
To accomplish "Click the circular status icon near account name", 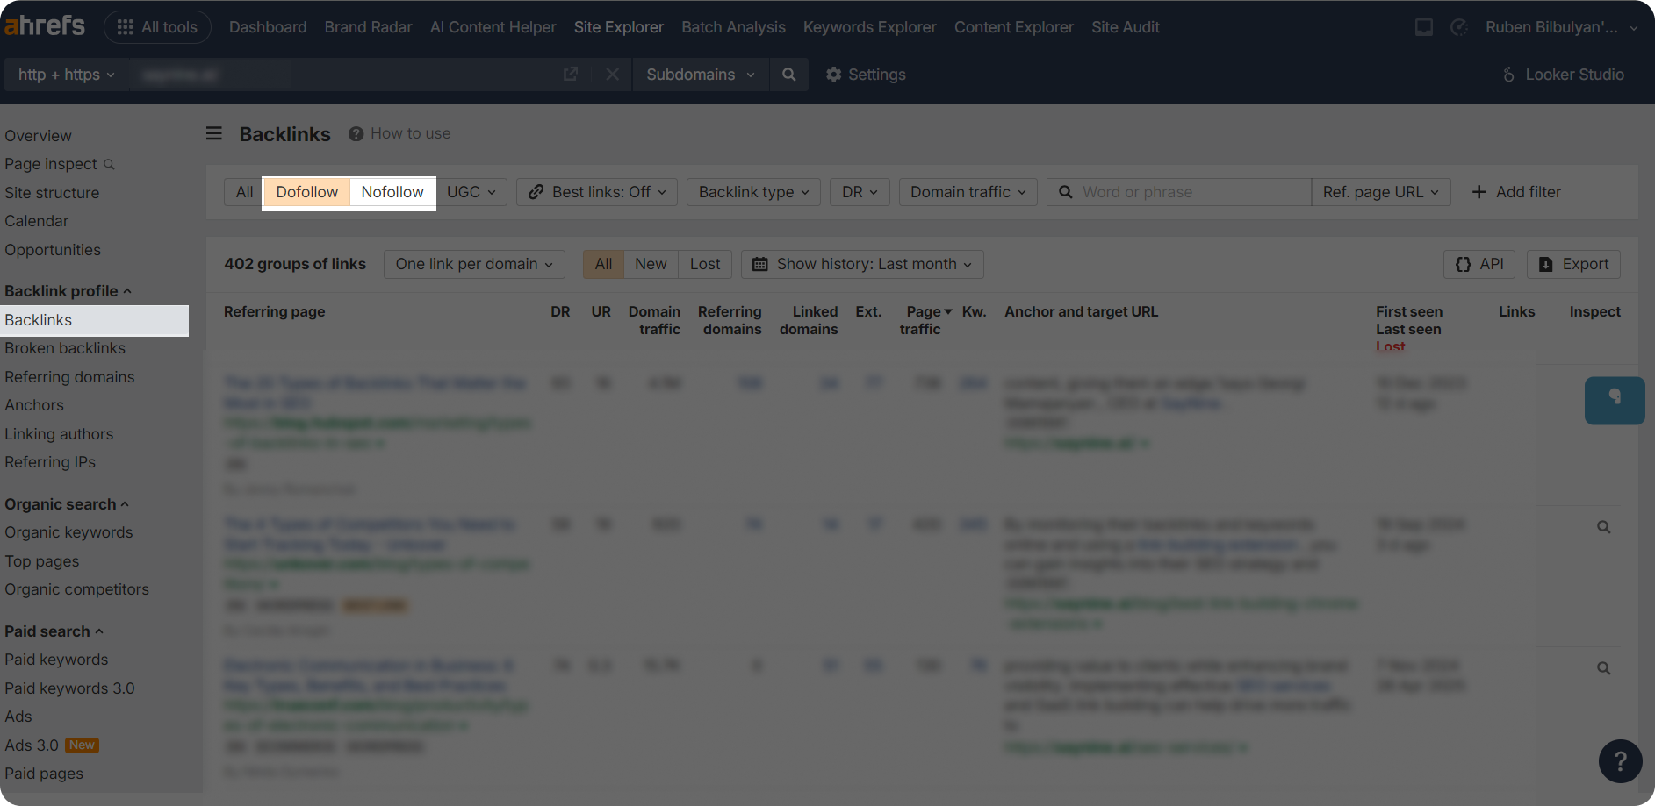I will point(1459,27).
